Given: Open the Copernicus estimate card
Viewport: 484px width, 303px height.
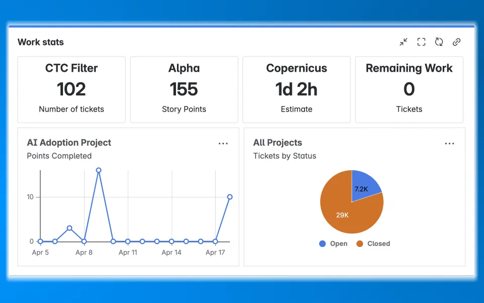Looking at the screenshot, I should pyautogui.click(x=296, y=89).
